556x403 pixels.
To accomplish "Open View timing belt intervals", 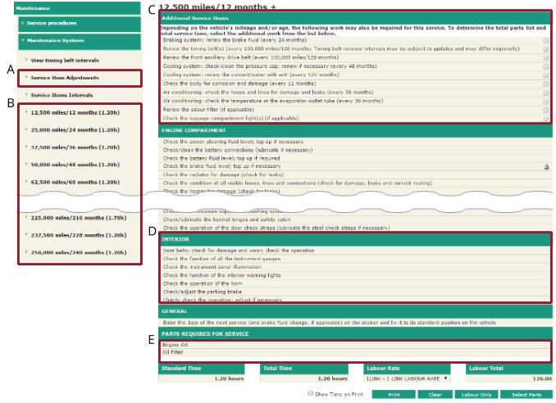I will (x=65, y=61).
